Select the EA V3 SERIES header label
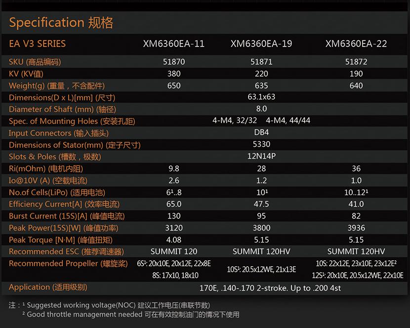The width and height of the screenshot is (410, 328). click(37, 43)
